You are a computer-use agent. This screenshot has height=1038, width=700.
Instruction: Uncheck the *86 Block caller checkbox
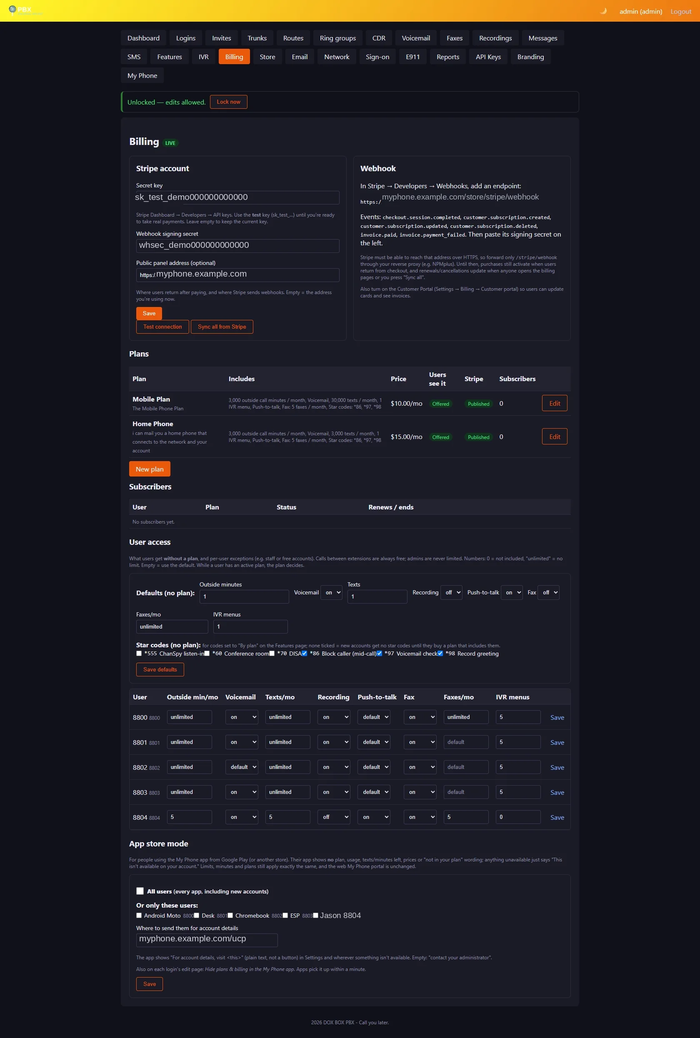pyautogui.click(x=304, y=653)
